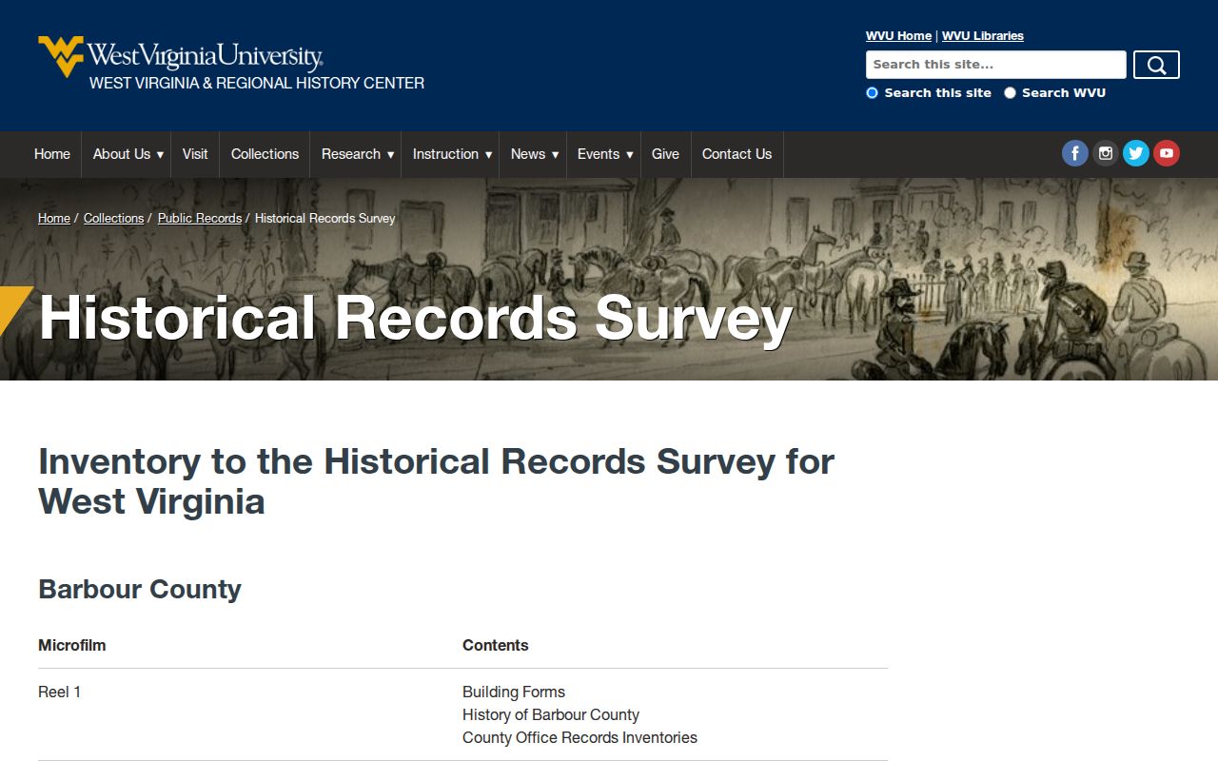The width and height of the screenshot is (1218, 761).
Task: Click the 'Microfilm' column header
Action: (72, 645)
